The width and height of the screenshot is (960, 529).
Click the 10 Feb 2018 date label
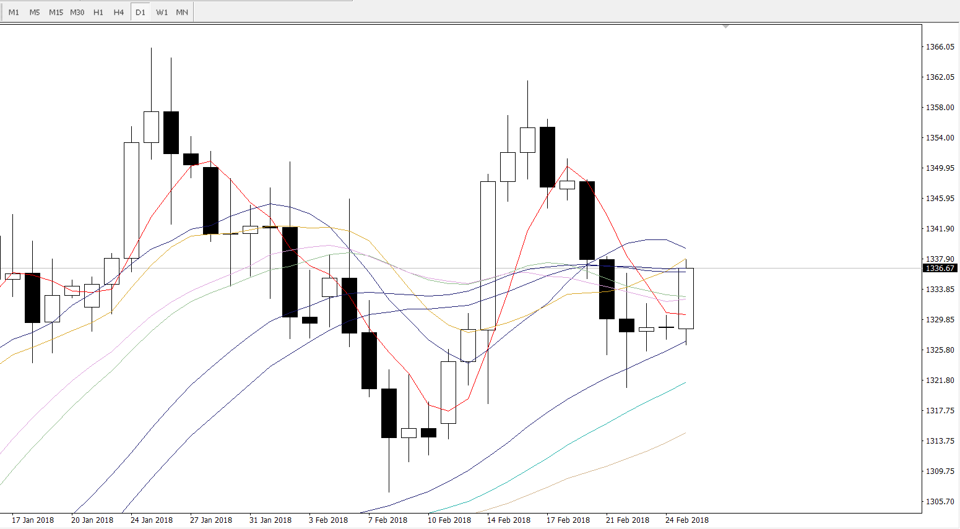click(449, 520)
